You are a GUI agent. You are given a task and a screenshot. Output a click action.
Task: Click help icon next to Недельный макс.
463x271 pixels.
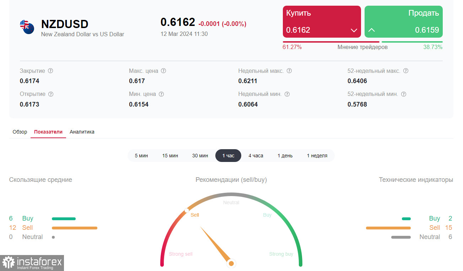[x=289, y=71]
